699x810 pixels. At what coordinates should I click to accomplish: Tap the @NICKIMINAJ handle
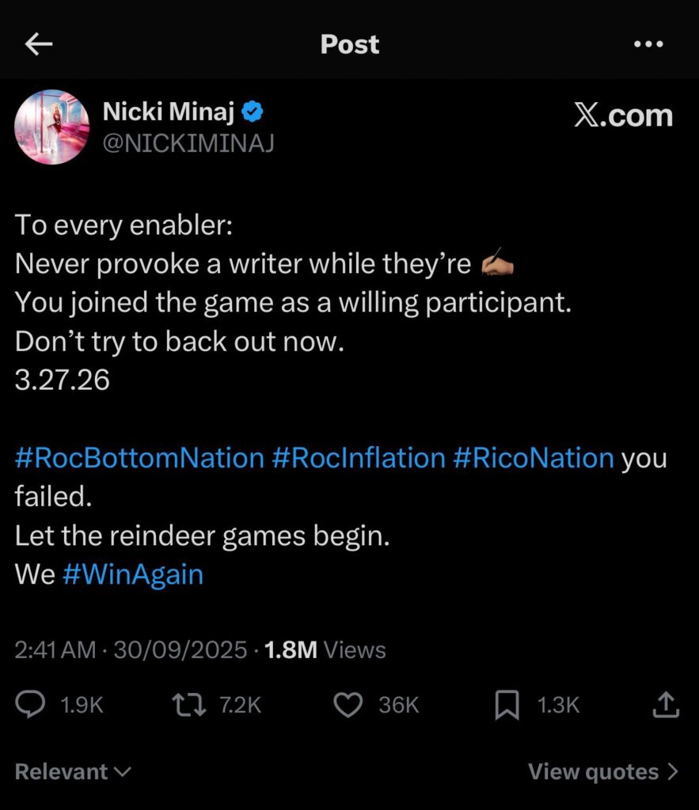[x=188, y=144]
